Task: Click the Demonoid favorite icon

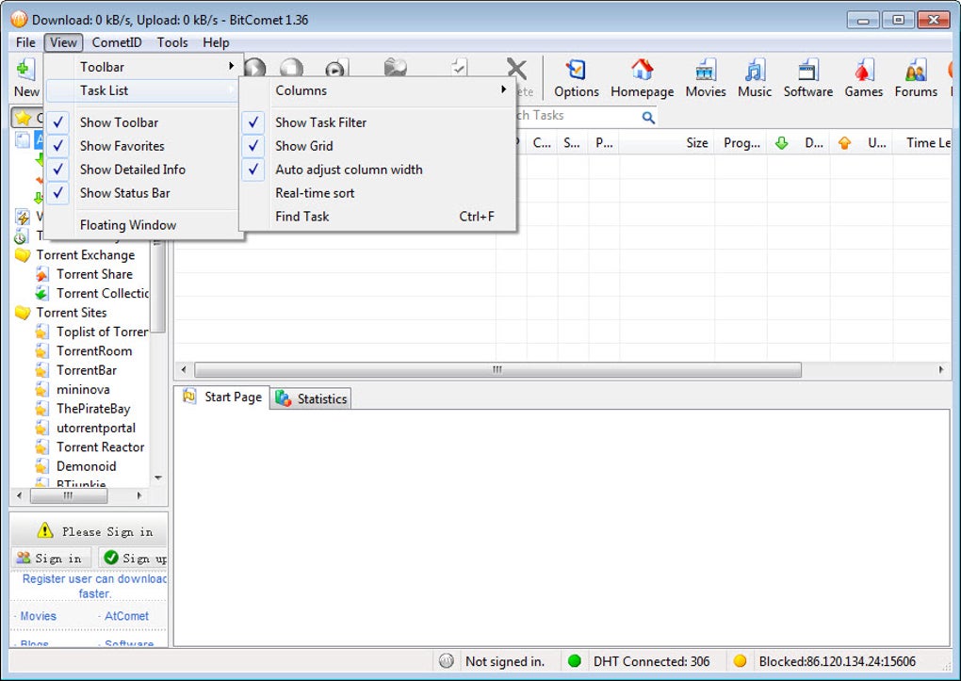Action: click(x=41, y=466)
